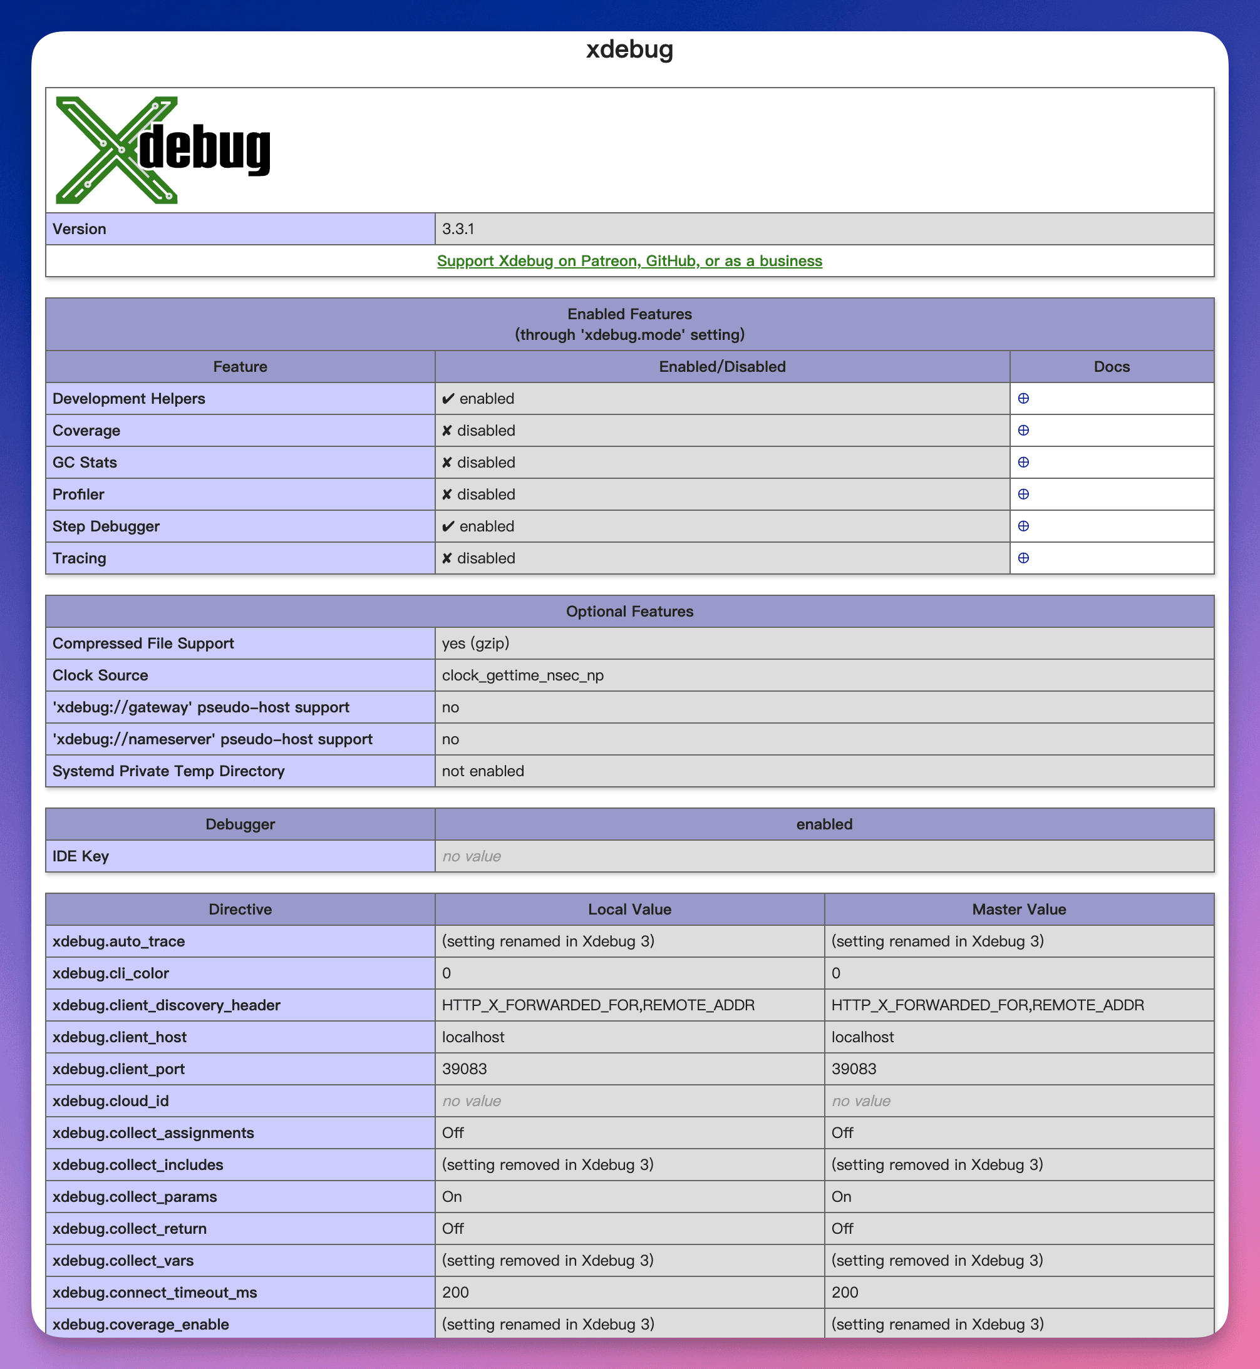The image size is (1260, 1369).
Task: Click the IDE Key no value field
Action: pyautogui.click(x=824, y=855)
